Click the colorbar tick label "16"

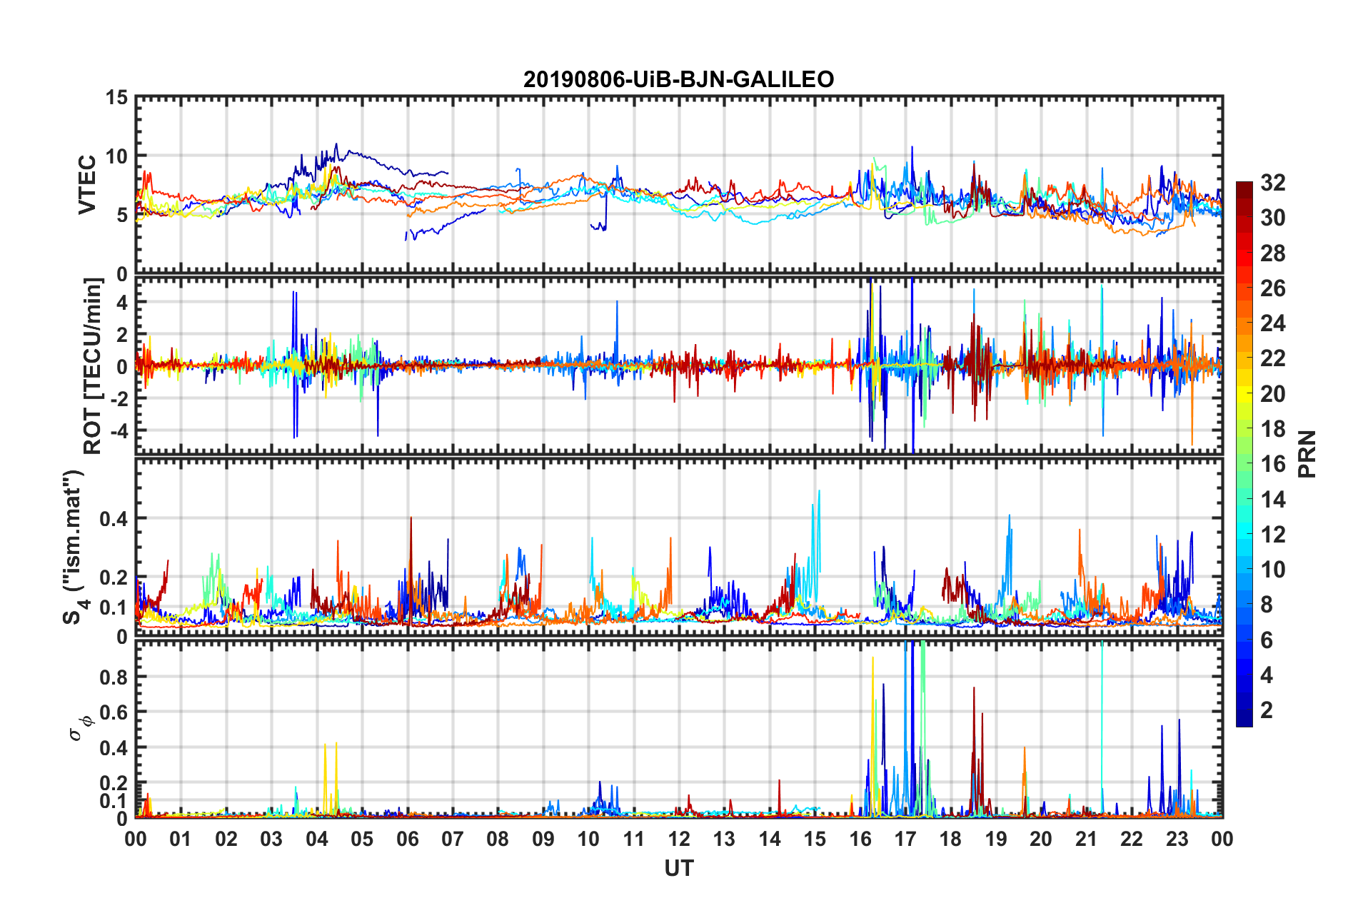[x=1272, y=464]
